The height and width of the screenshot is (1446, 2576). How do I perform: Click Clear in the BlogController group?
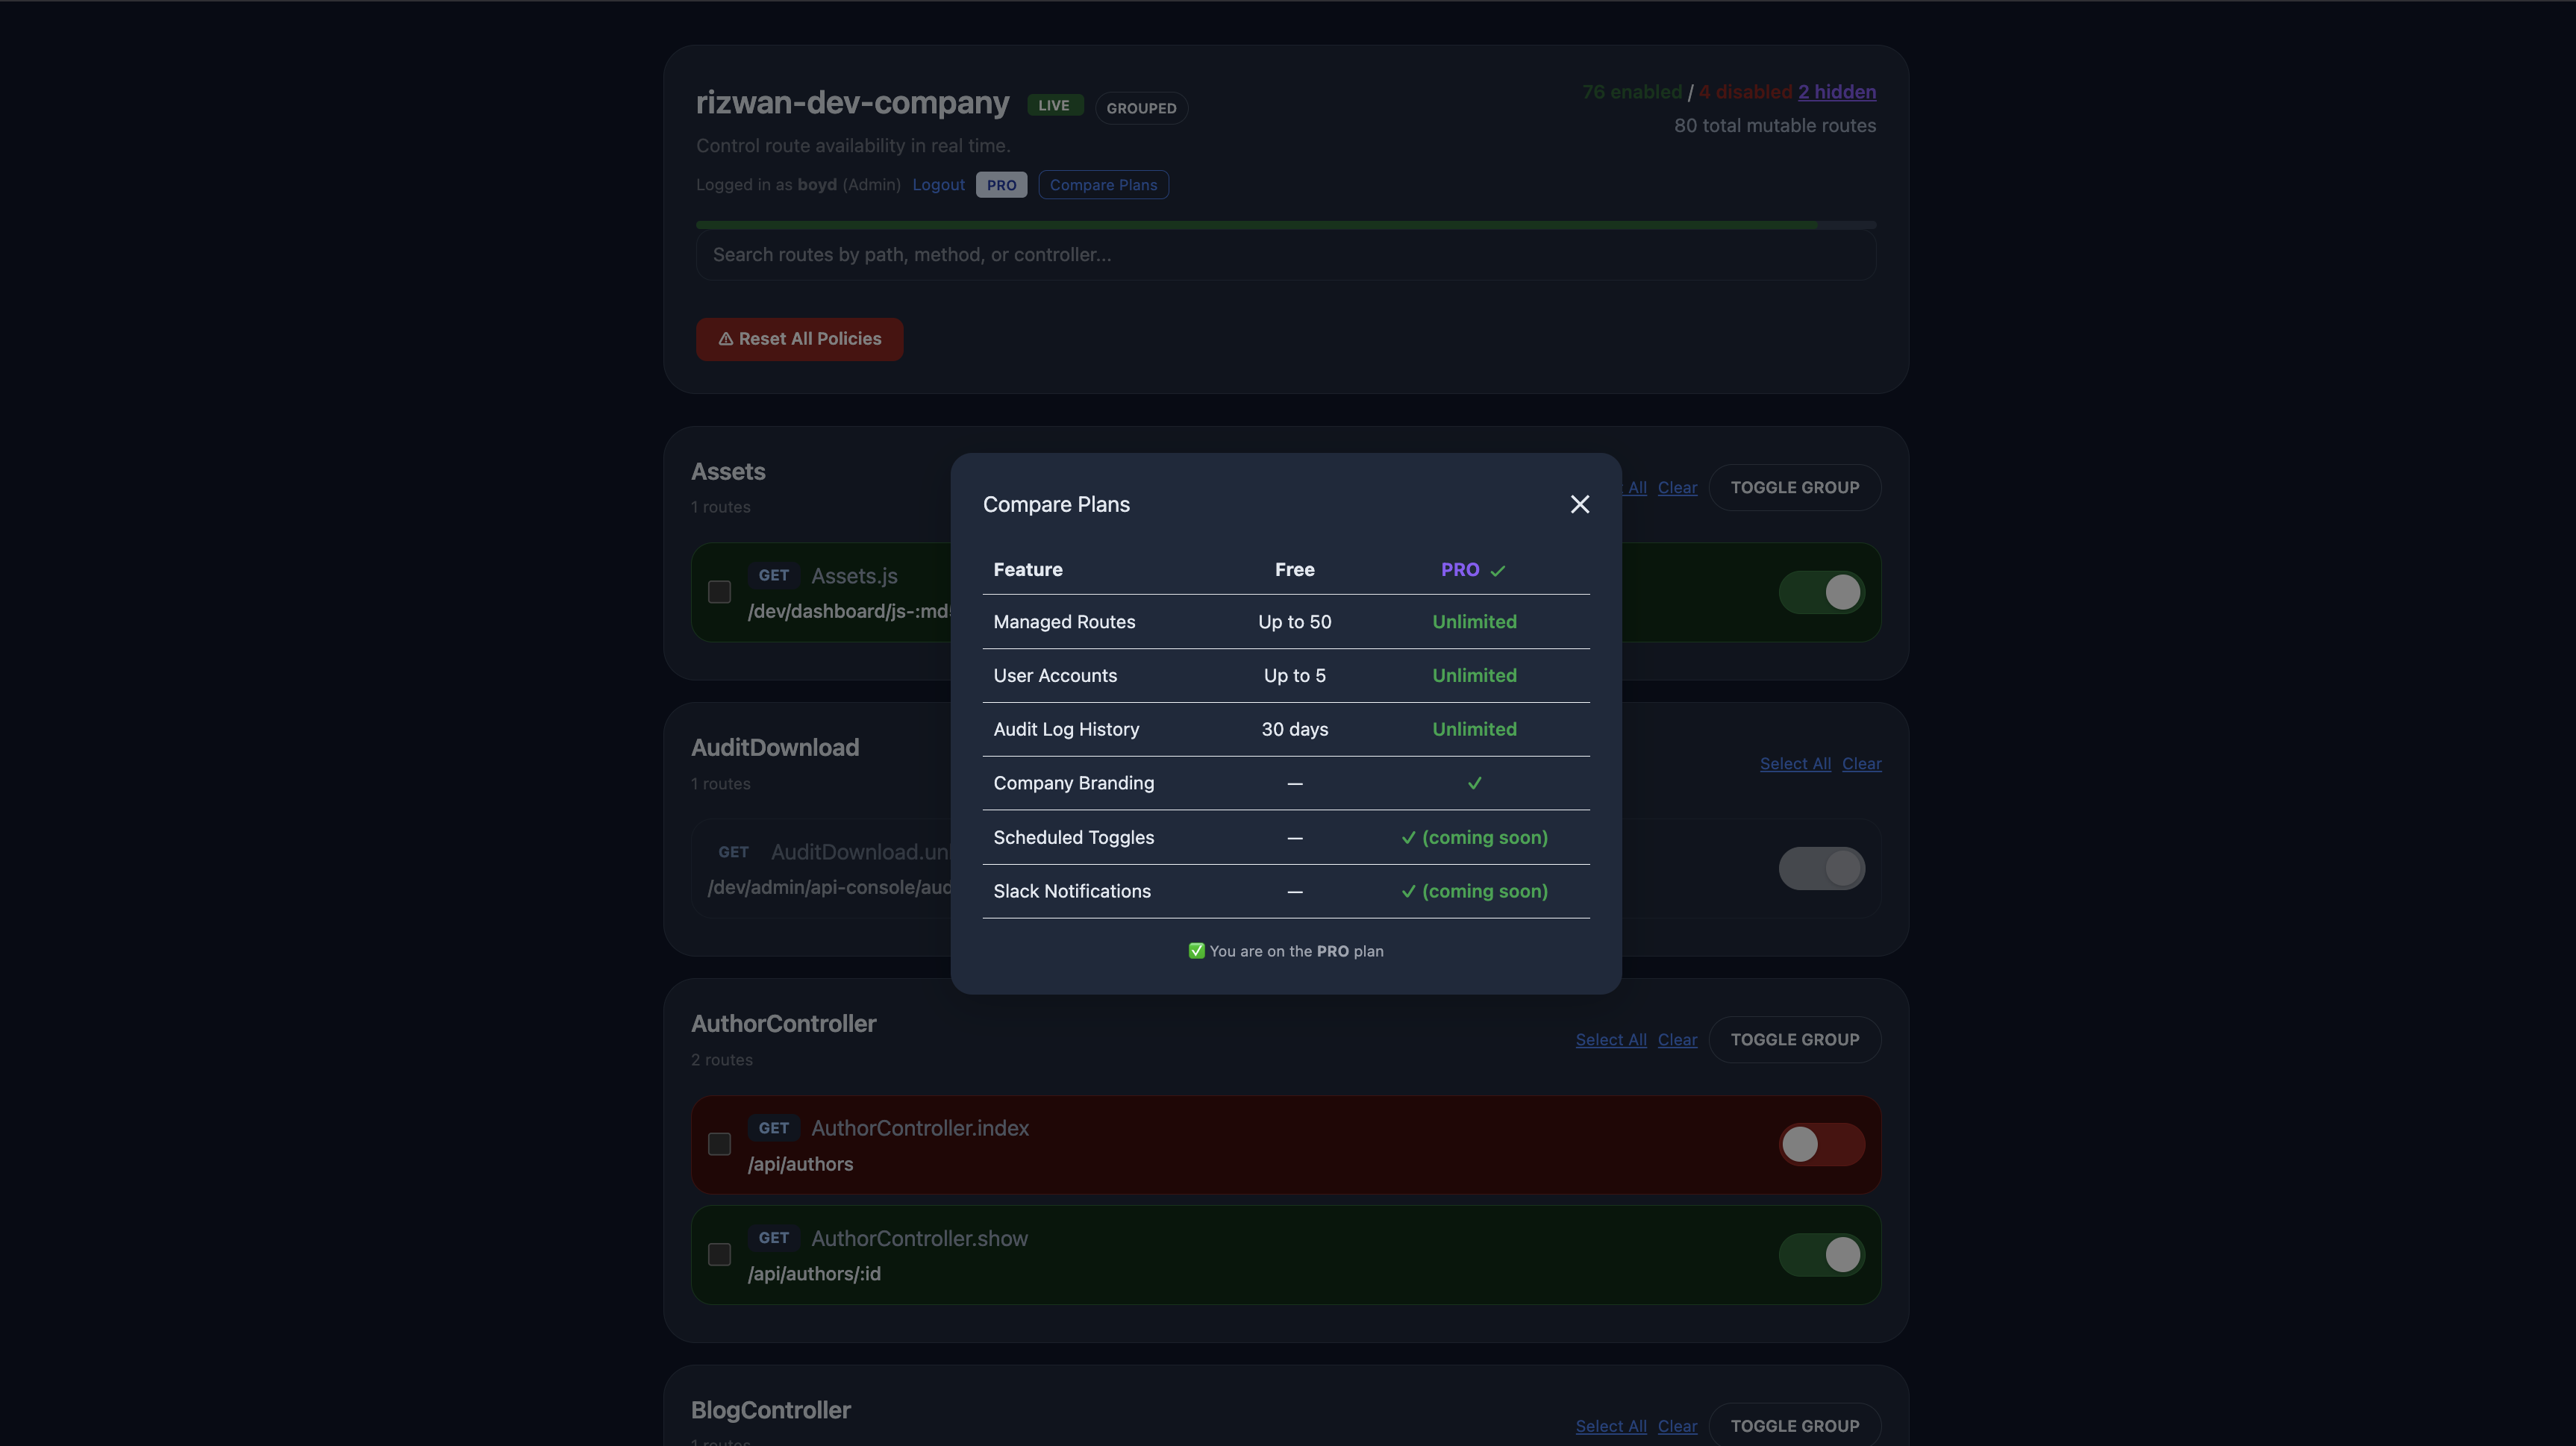click(x=1677, y=1426)
